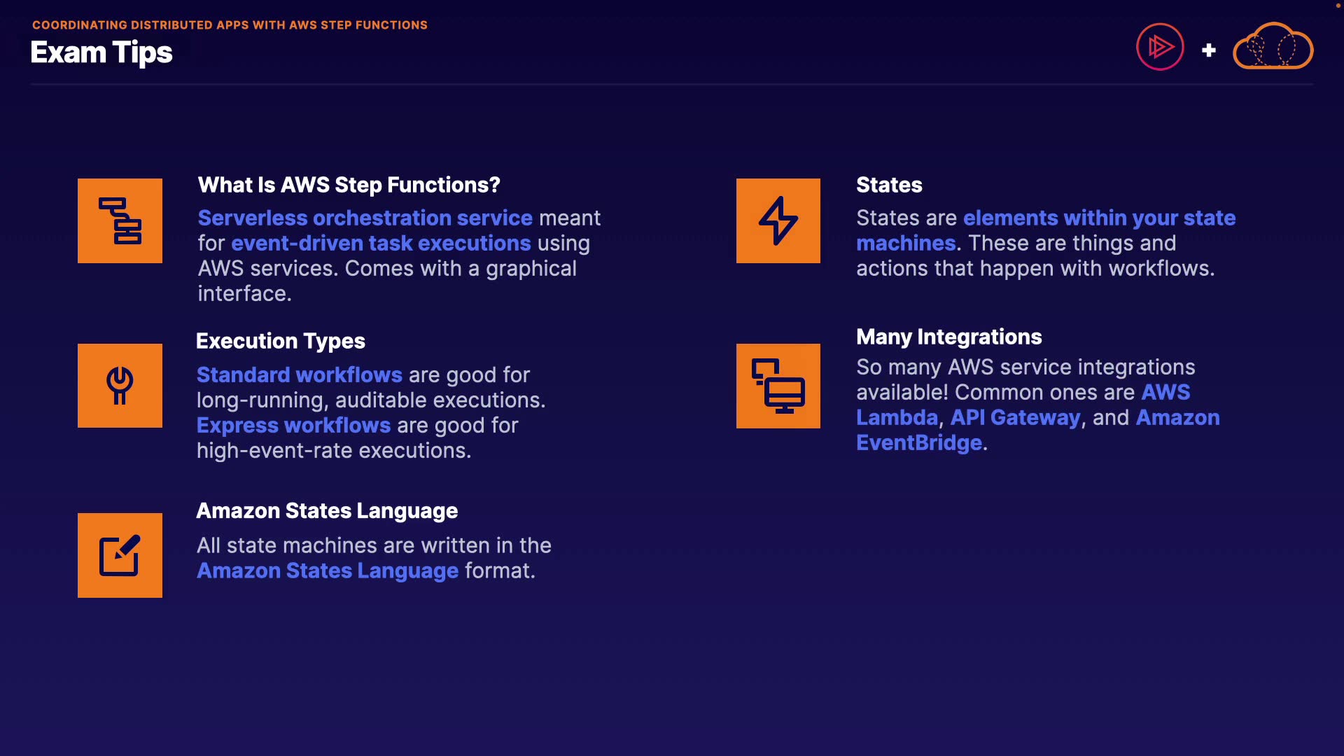This screenshot has height=756, width=1344.
Task: Click the pencil edit icon
Action: [x=120, y=555]
